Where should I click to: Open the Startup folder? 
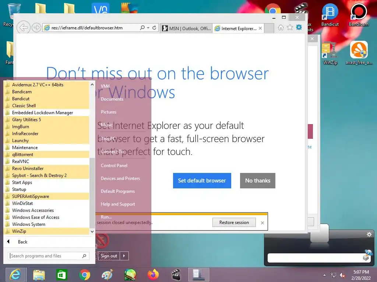coord(47,189)
